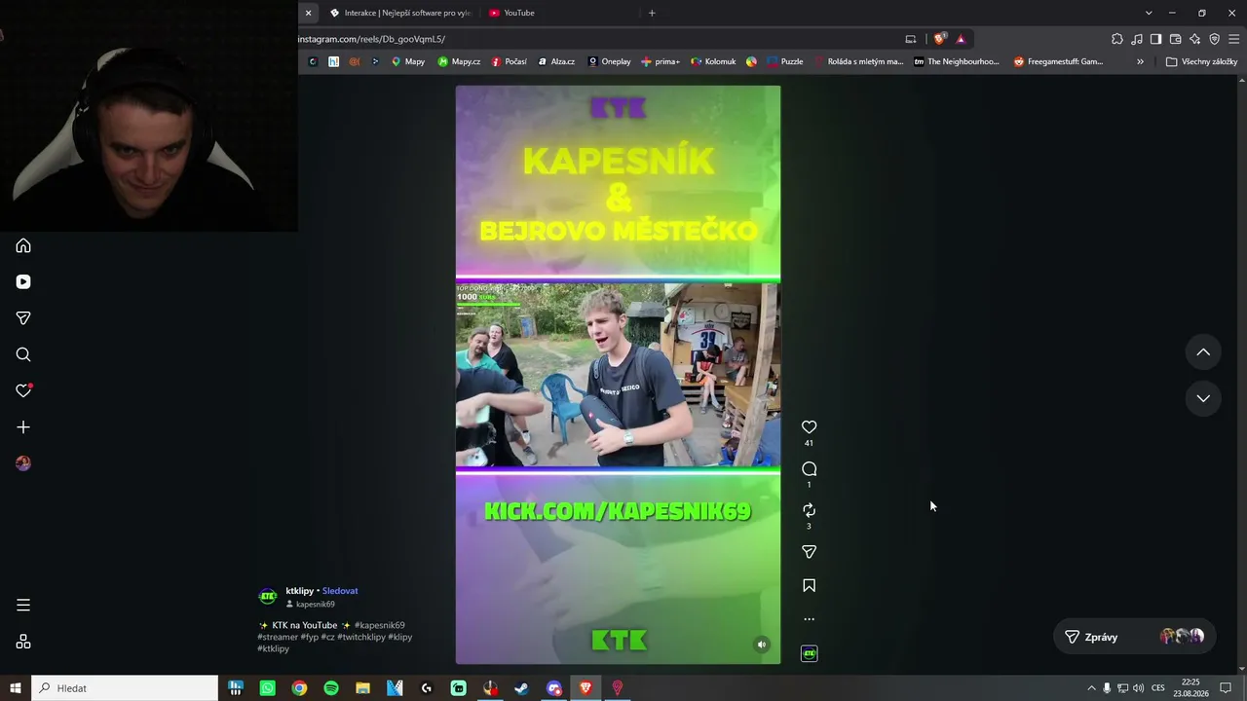Open the Reels section in sidebar

point(23,282)
